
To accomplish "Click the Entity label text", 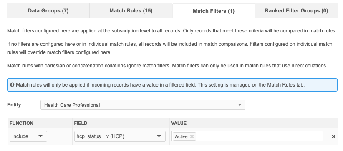I will coord(14,105).
